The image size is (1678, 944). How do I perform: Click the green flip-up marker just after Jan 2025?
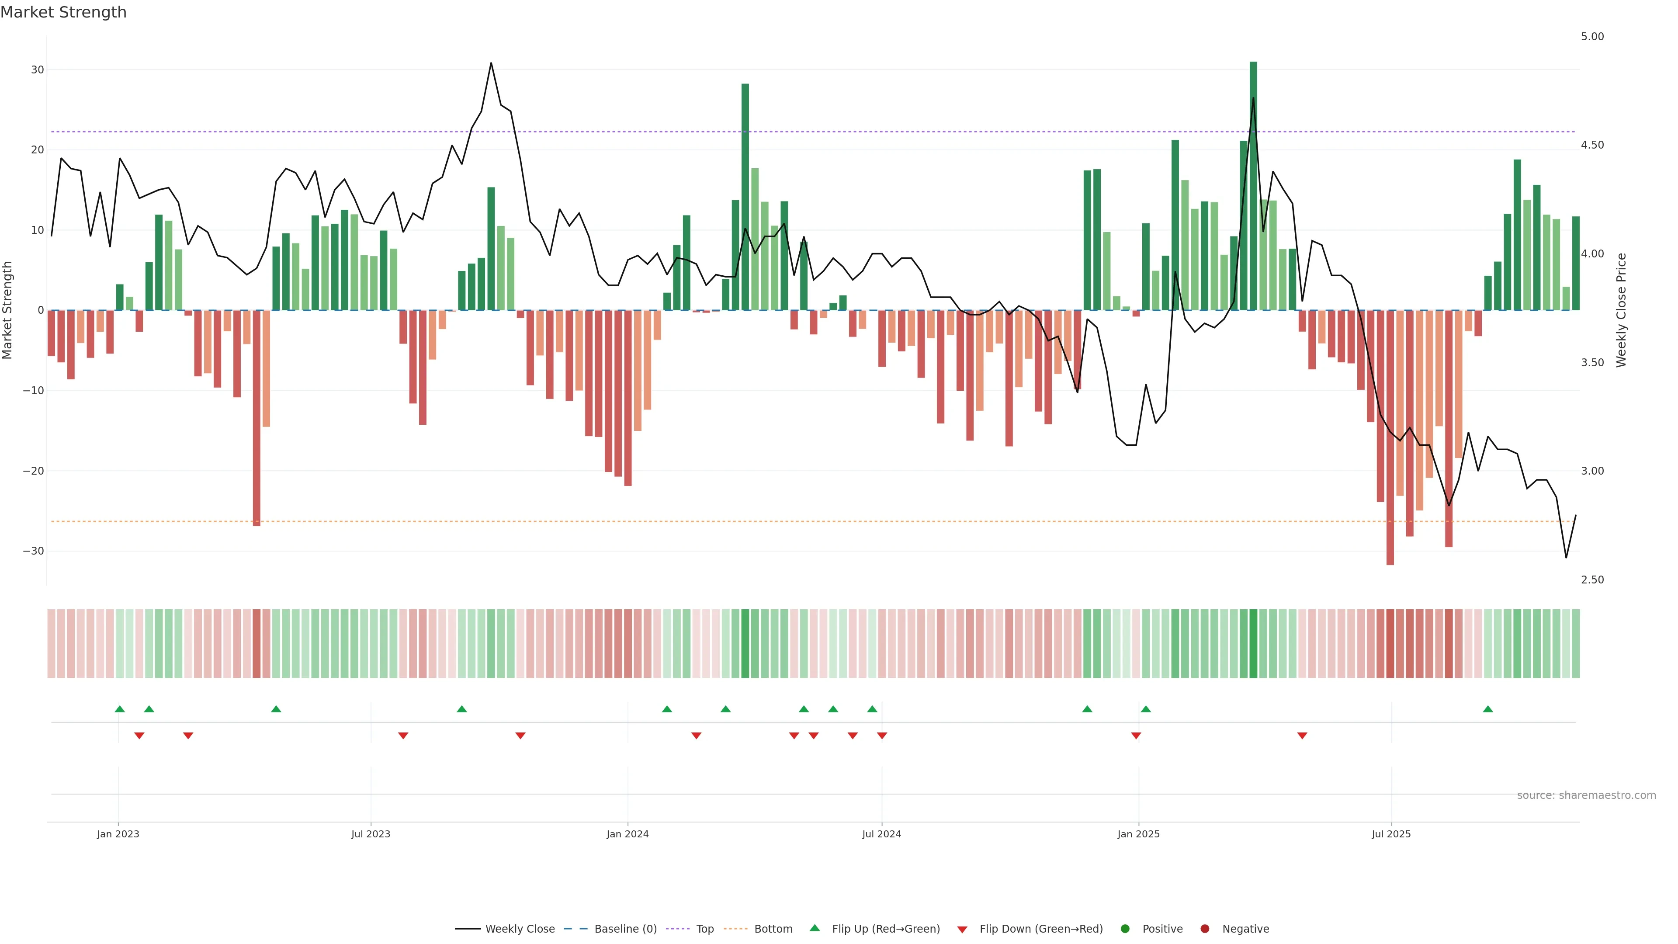(1146, 709)
